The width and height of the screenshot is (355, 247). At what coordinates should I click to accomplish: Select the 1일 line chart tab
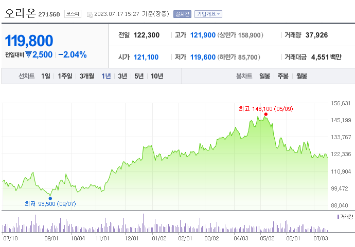(45, 76)
